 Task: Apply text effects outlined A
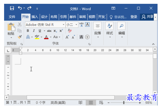[28, 37]
